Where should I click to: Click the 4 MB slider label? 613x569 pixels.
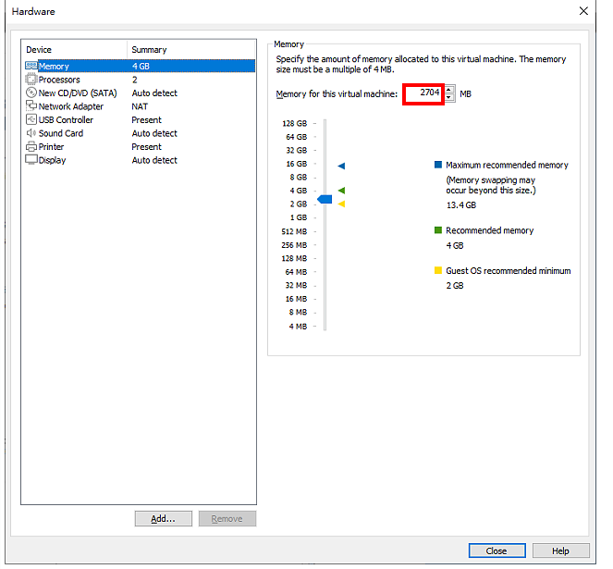[x=298, y=326]
